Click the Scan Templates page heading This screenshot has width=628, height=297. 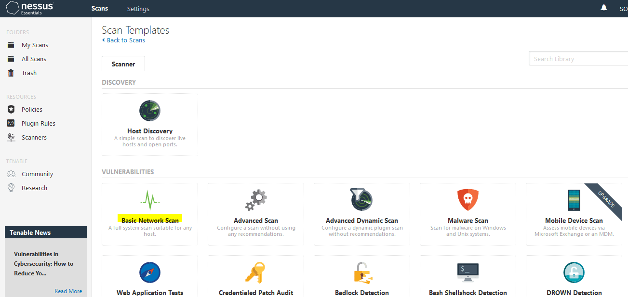point(135,30)
